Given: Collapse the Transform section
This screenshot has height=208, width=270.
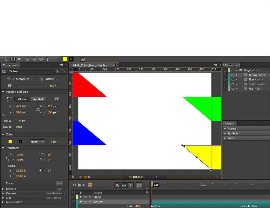Looking at the screenshot, I should click(x=3, y=148).
